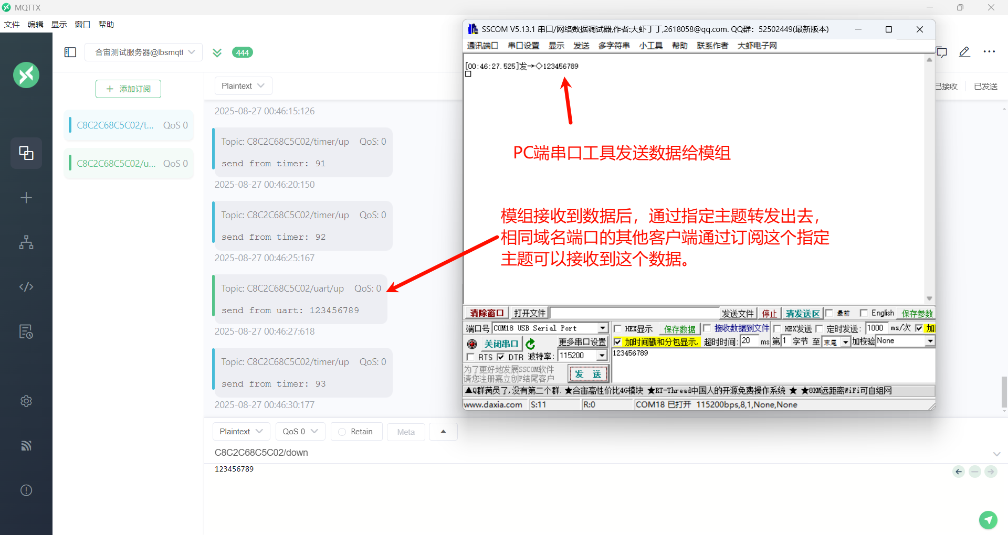This screenshot has width=1008, height=535.
Task: Select the green C8C2C68C5C02/u... subscription
Action: pos(129,164)
